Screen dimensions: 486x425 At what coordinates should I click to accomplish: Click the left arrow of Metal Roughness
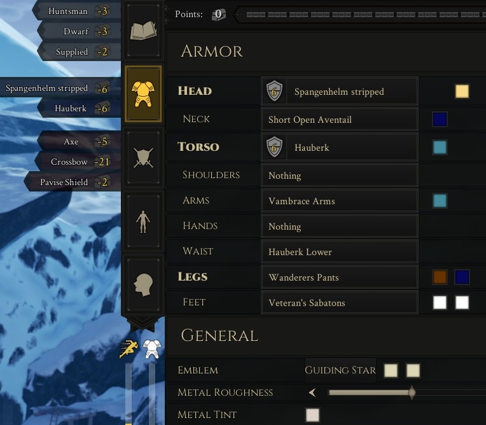click(312, 393)
